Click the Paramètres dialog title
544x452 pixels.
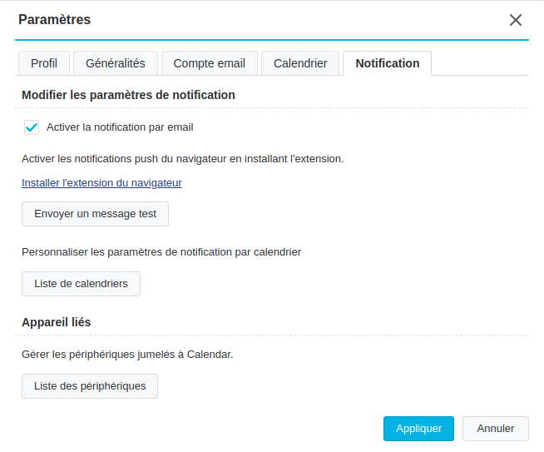(x=54, y=20)
